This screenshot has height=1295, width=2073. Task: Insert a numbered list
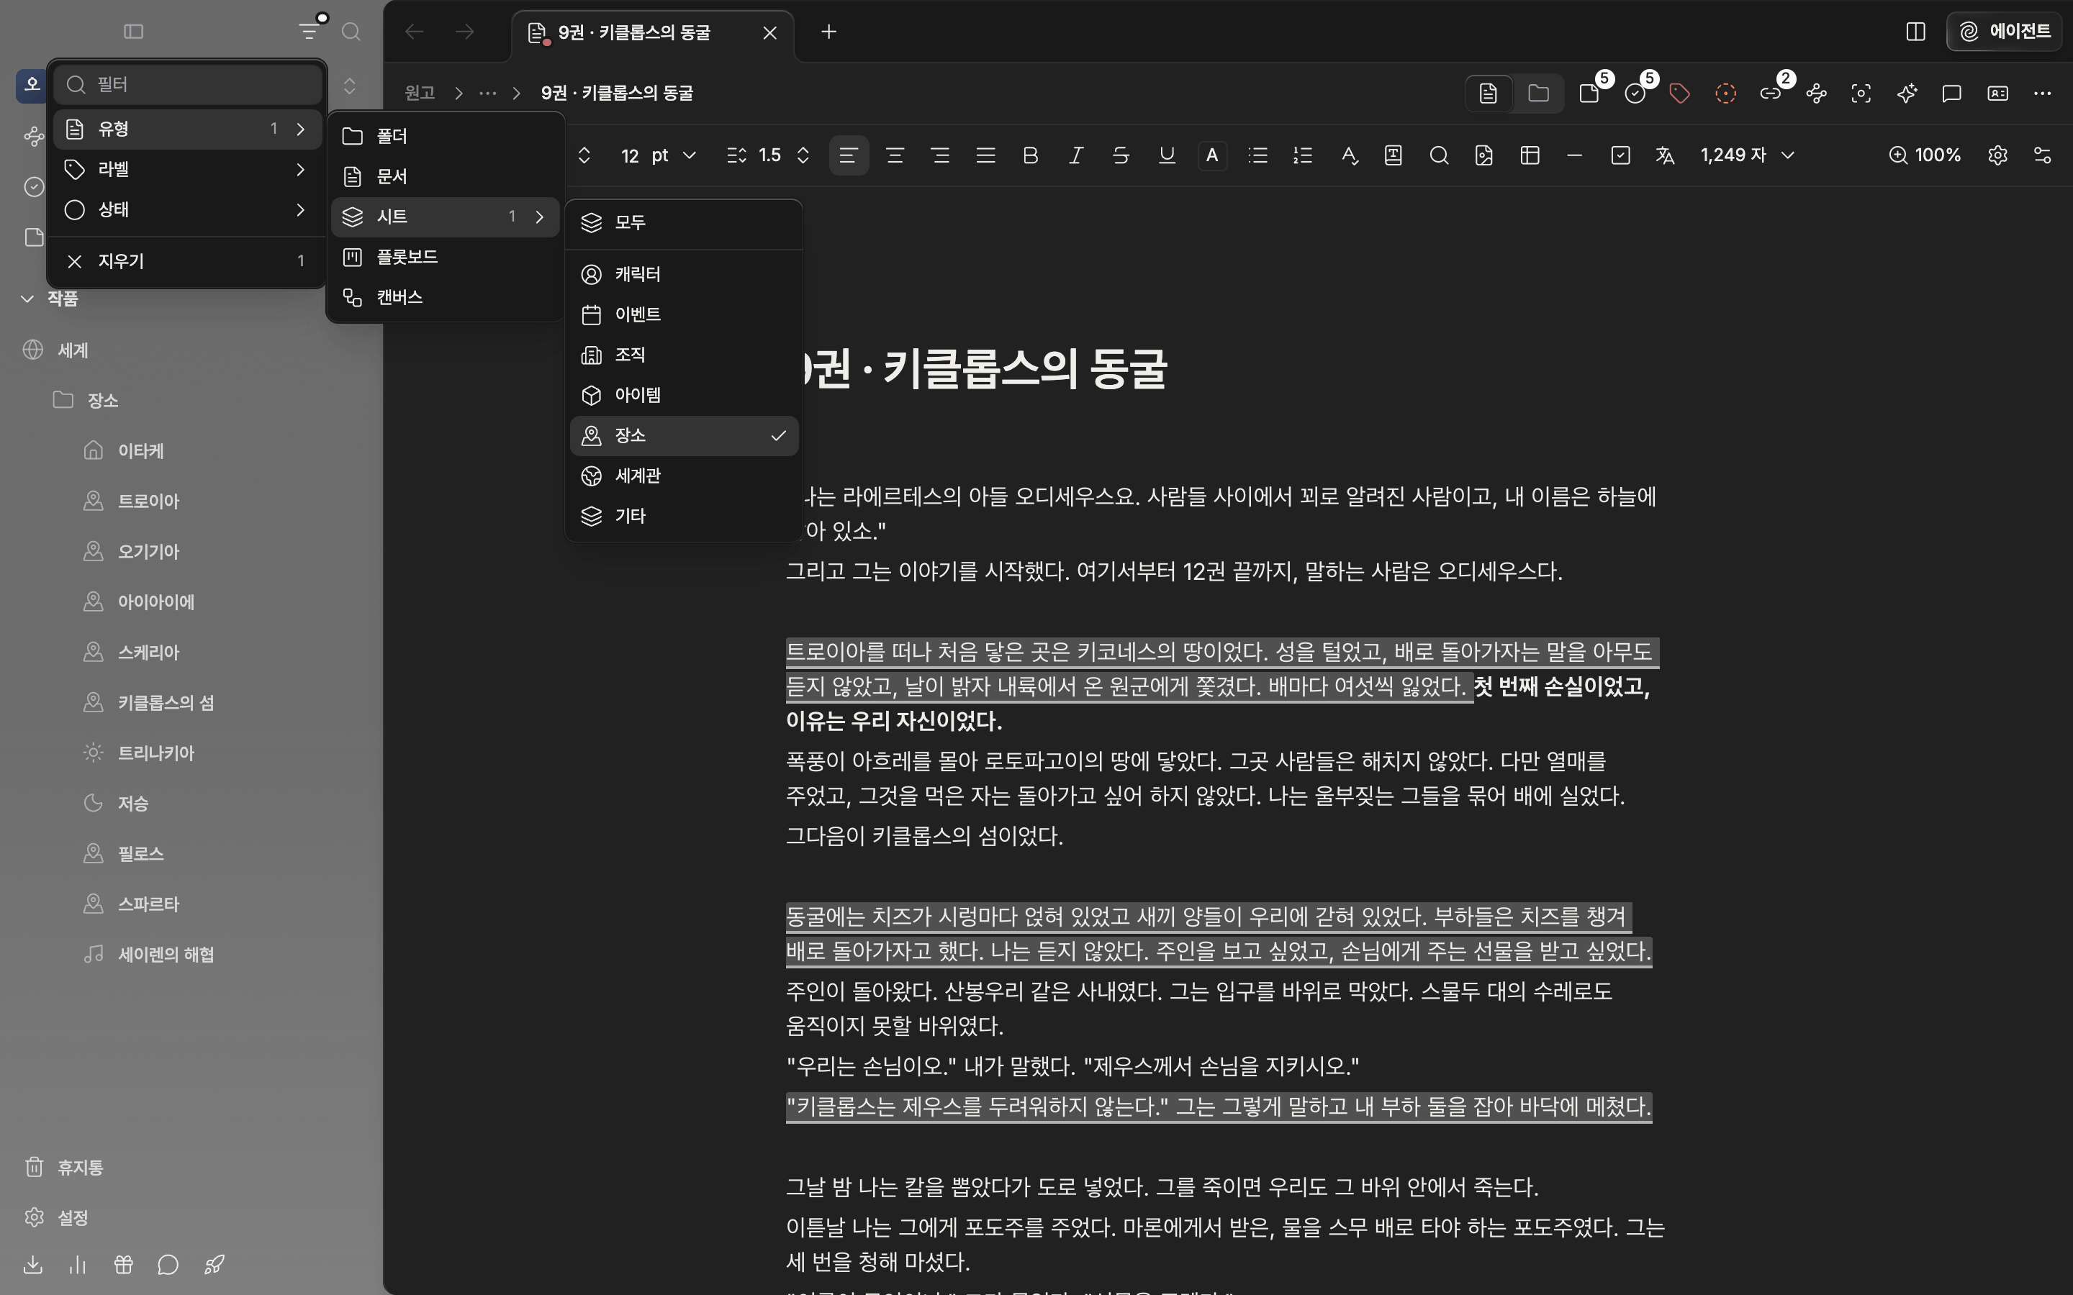coord(1303,155)
